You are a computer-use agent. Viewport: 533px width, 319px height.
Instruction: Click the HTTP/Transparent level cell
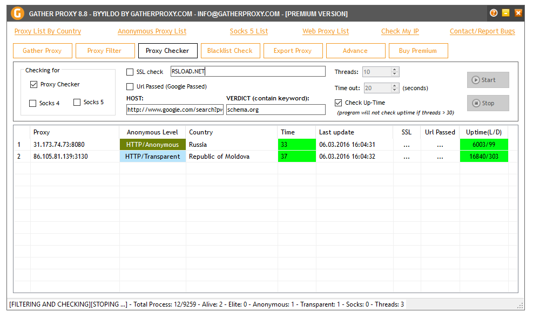[153, 157]
